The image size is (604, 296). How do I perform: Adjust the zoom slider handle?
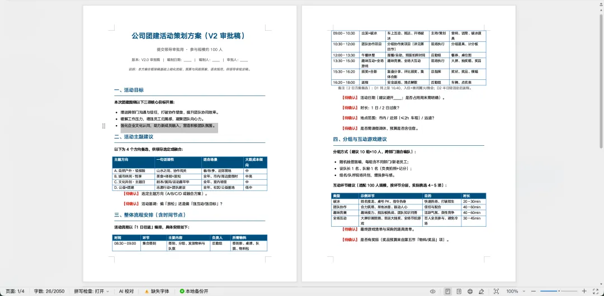pyautogui.click(x=559, y=292)
